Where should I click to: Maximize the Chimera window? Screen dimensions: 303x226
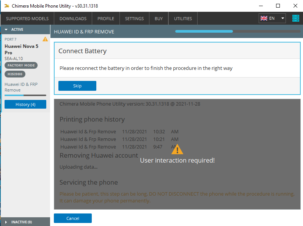pos(278,6)
